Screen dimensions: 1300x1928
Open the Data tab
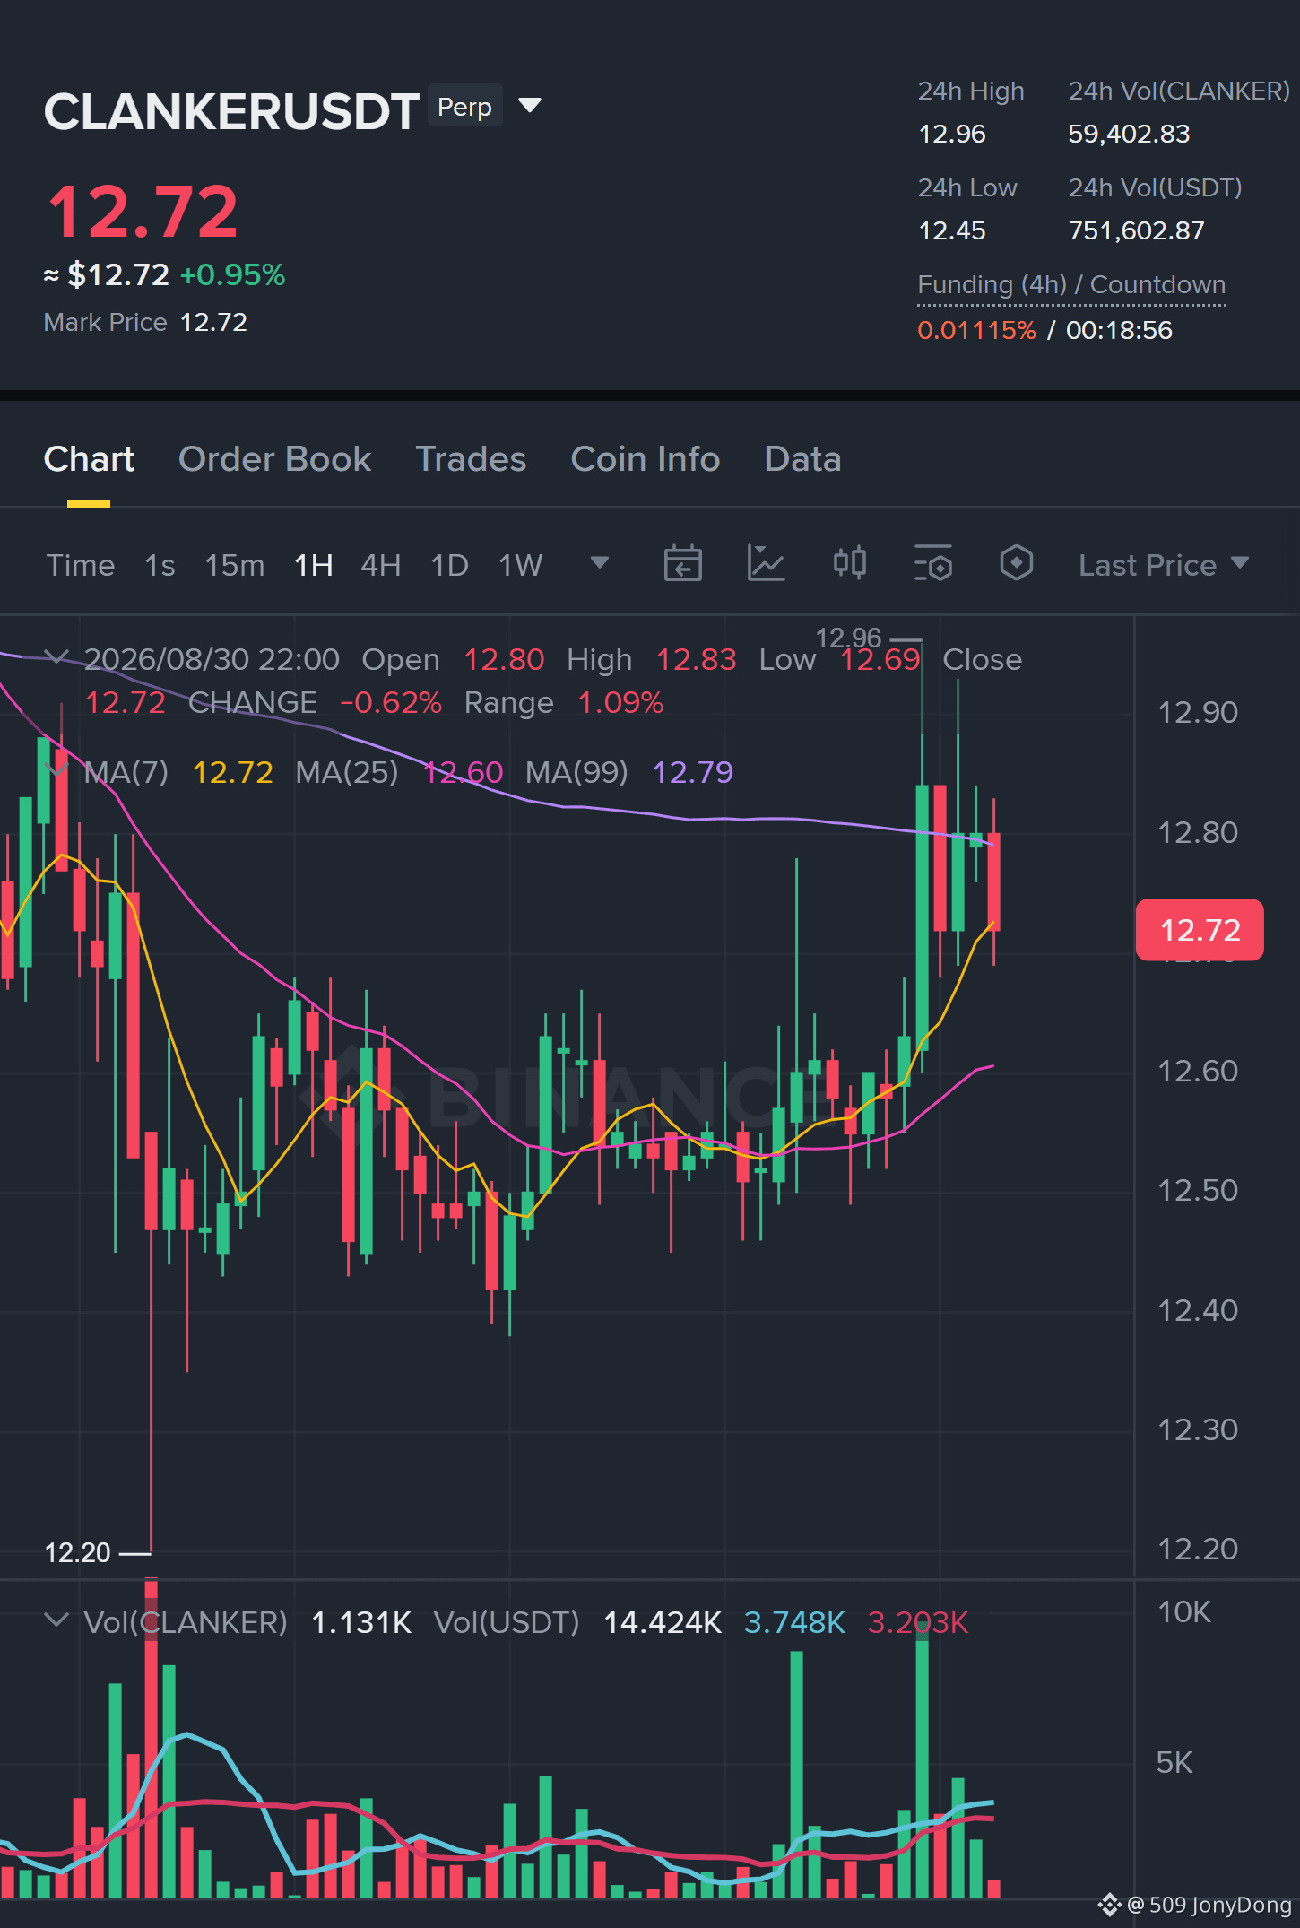pyautogui.click(x=802, y=459)
